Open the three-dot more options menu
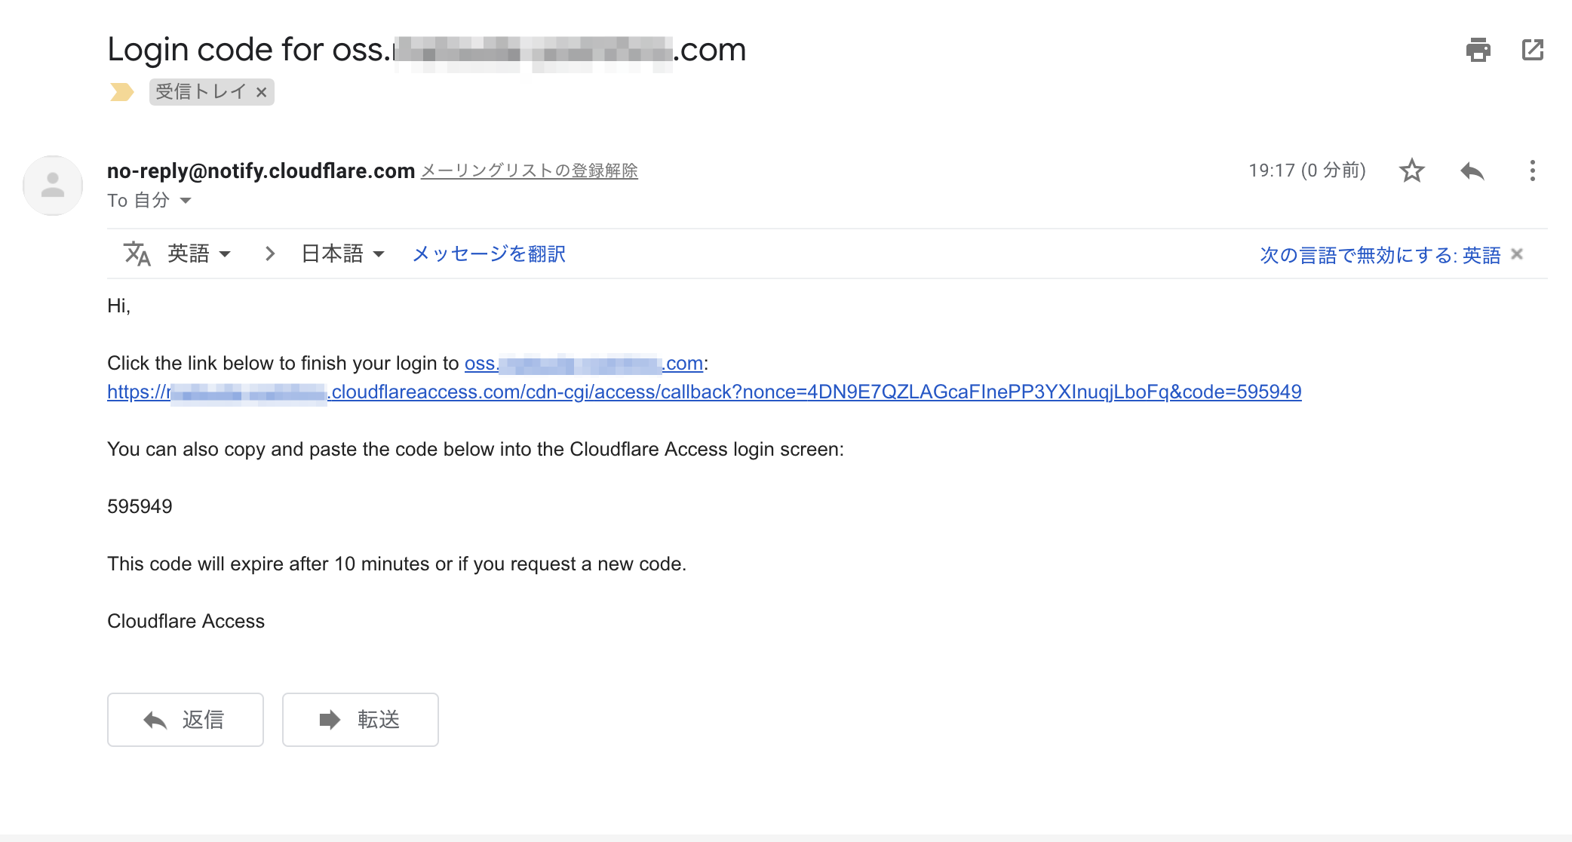 point(1532,171)
